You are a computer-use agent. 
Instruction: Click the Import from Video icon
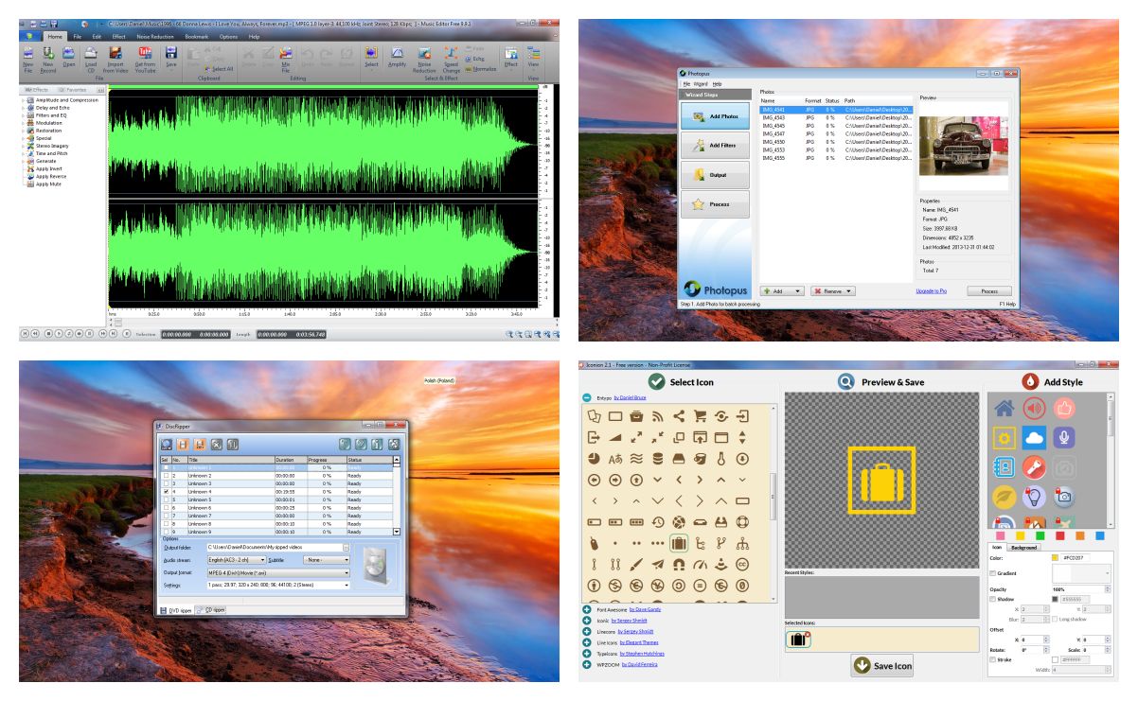point(115,53)
